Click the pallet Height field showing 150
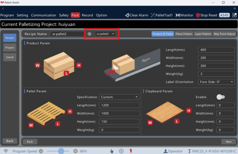 (x=119, y=122)
